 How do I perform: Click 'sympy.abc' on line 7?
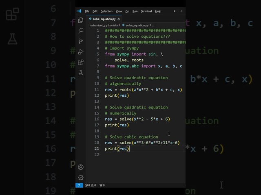coord(128,66)
